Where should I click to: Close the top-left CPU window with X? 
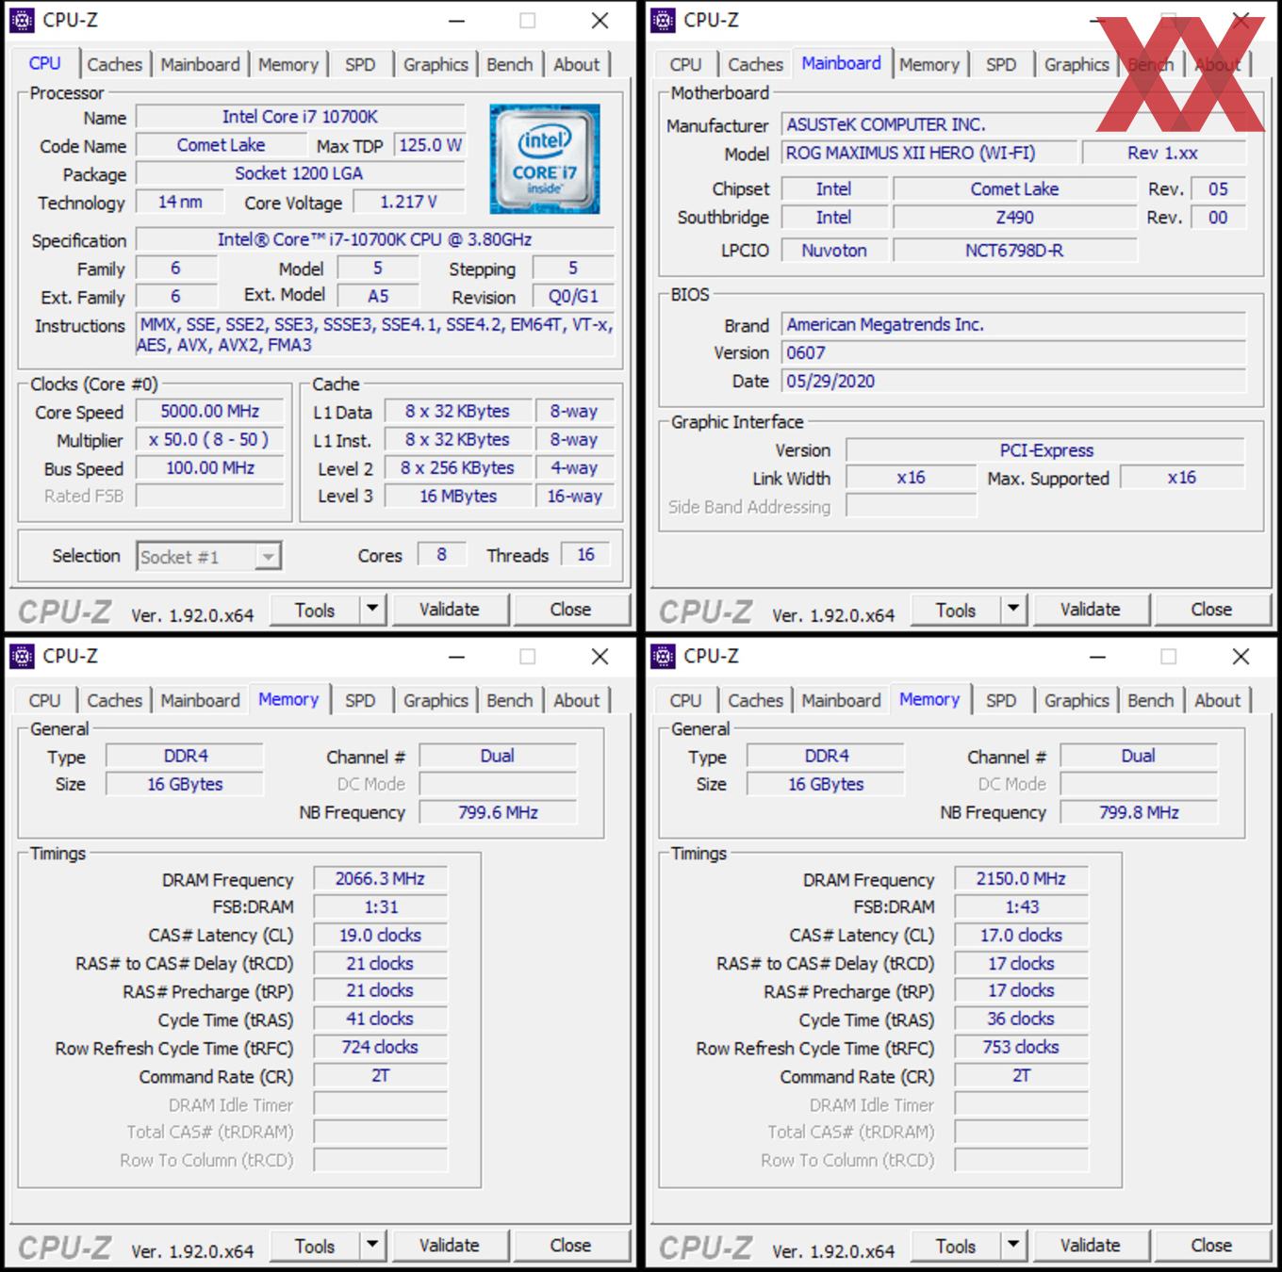[600, 21]
